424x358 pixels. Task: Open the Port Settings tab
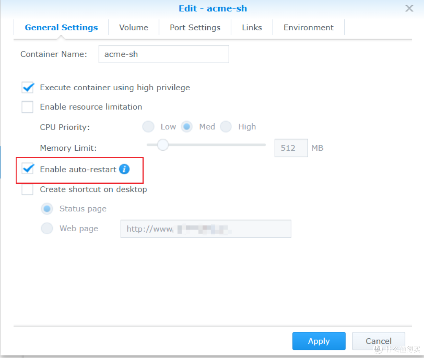(195, 27)
